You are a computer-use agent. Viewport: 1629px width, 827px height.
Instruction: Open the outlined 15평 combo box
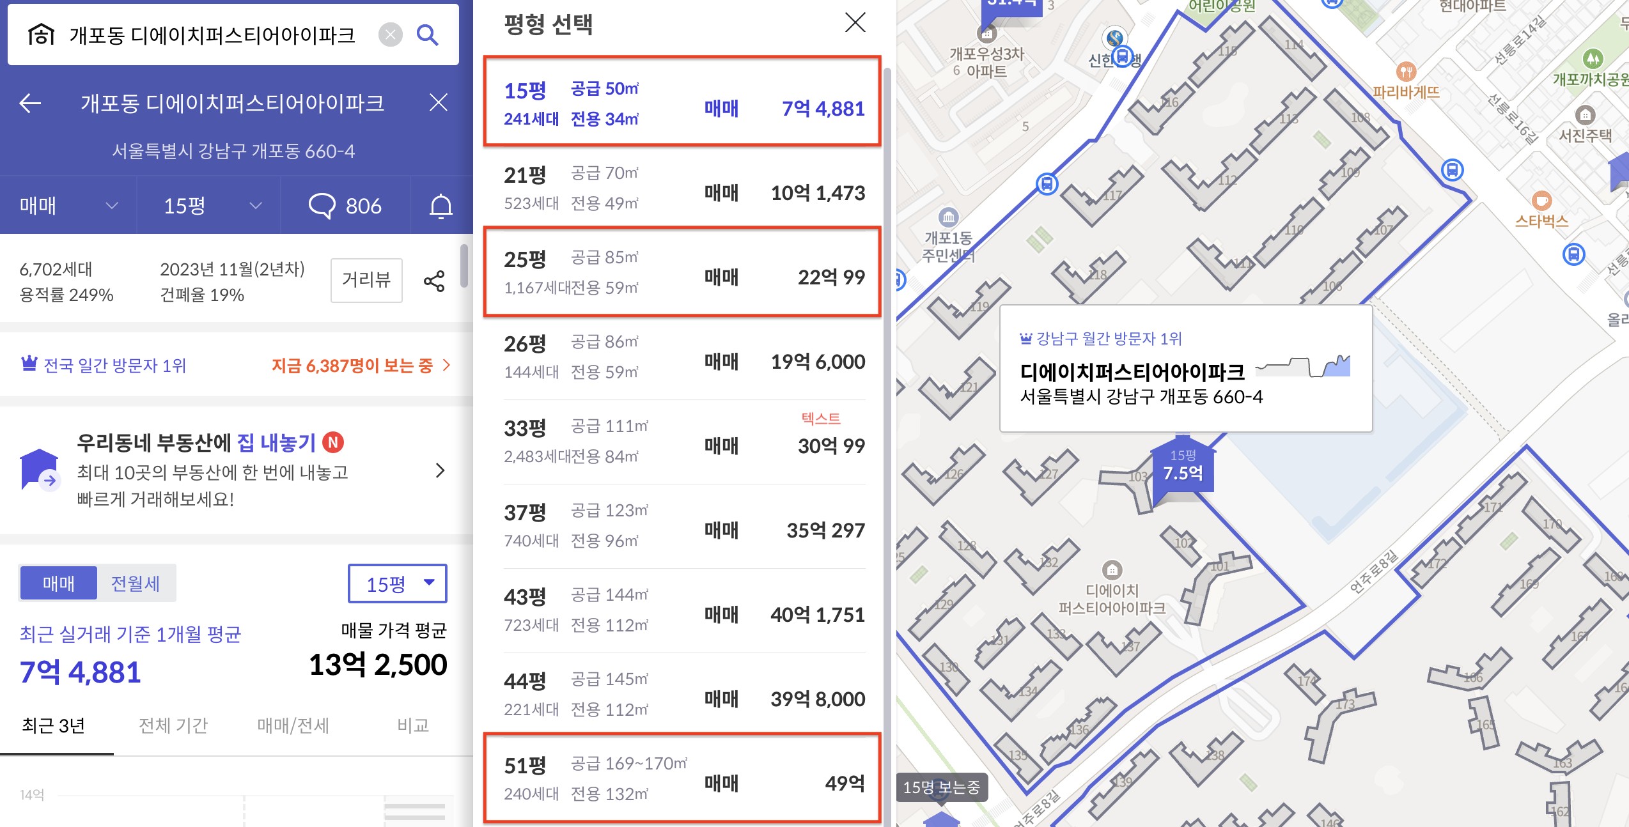click(x=397, y=583)
